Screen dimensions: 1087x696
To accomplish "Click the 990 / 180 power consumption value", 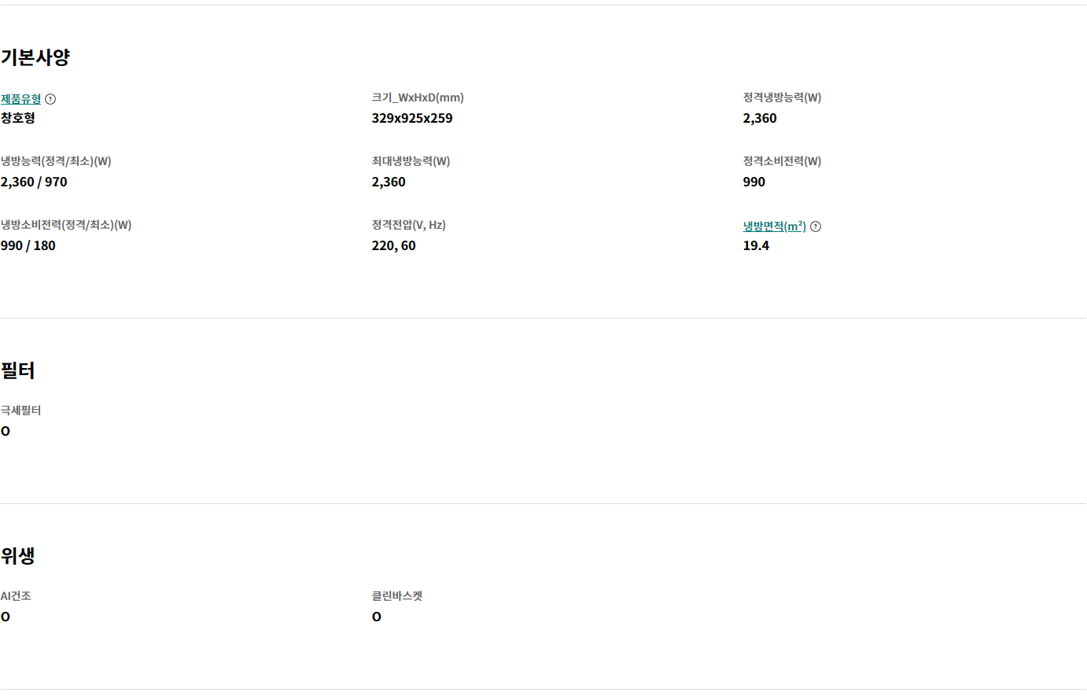I will click(x=28, y=245).
